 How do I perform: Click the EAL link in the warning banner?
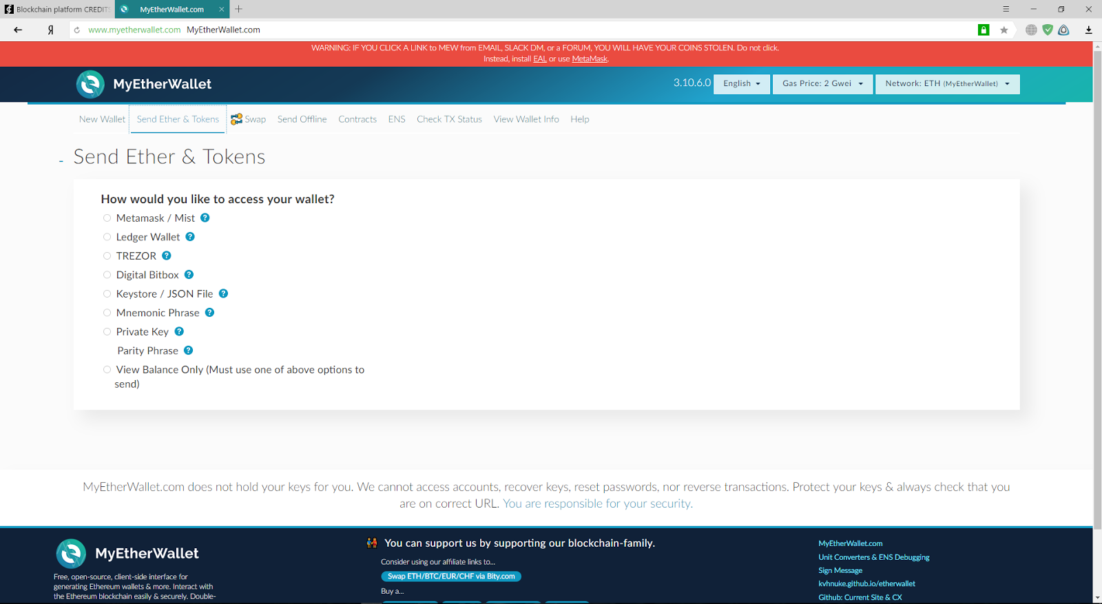tap(540, 59)
